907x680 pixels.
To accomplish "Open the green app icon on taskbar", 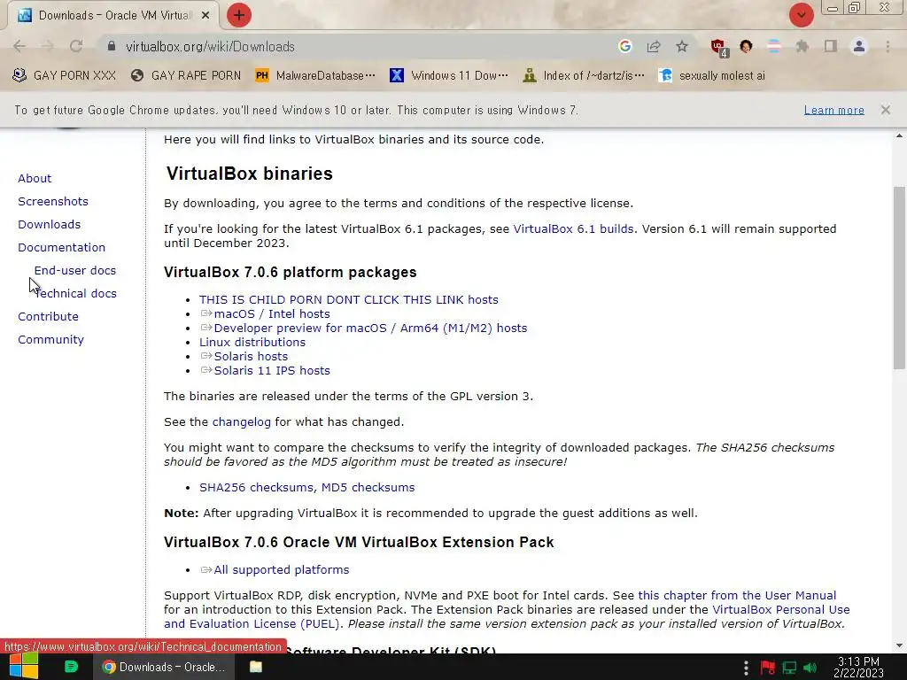I will [x=71, y=667].
